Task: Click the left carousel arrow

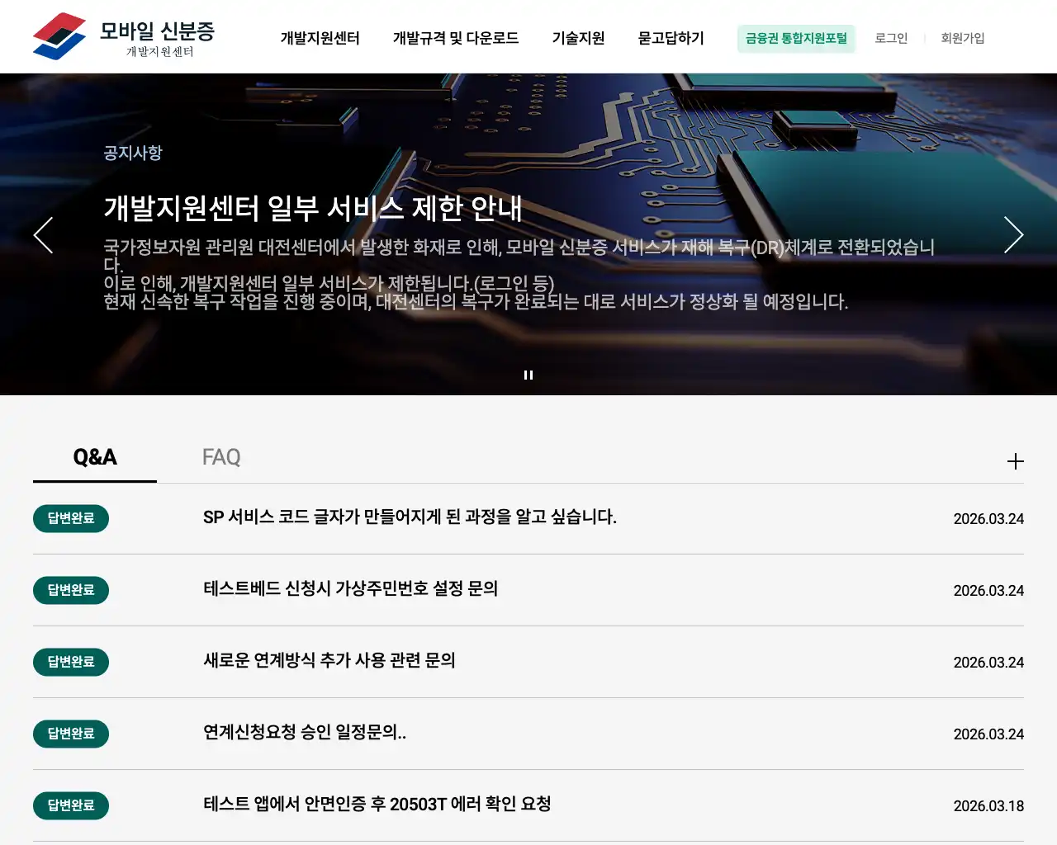Action: (43, 235)
